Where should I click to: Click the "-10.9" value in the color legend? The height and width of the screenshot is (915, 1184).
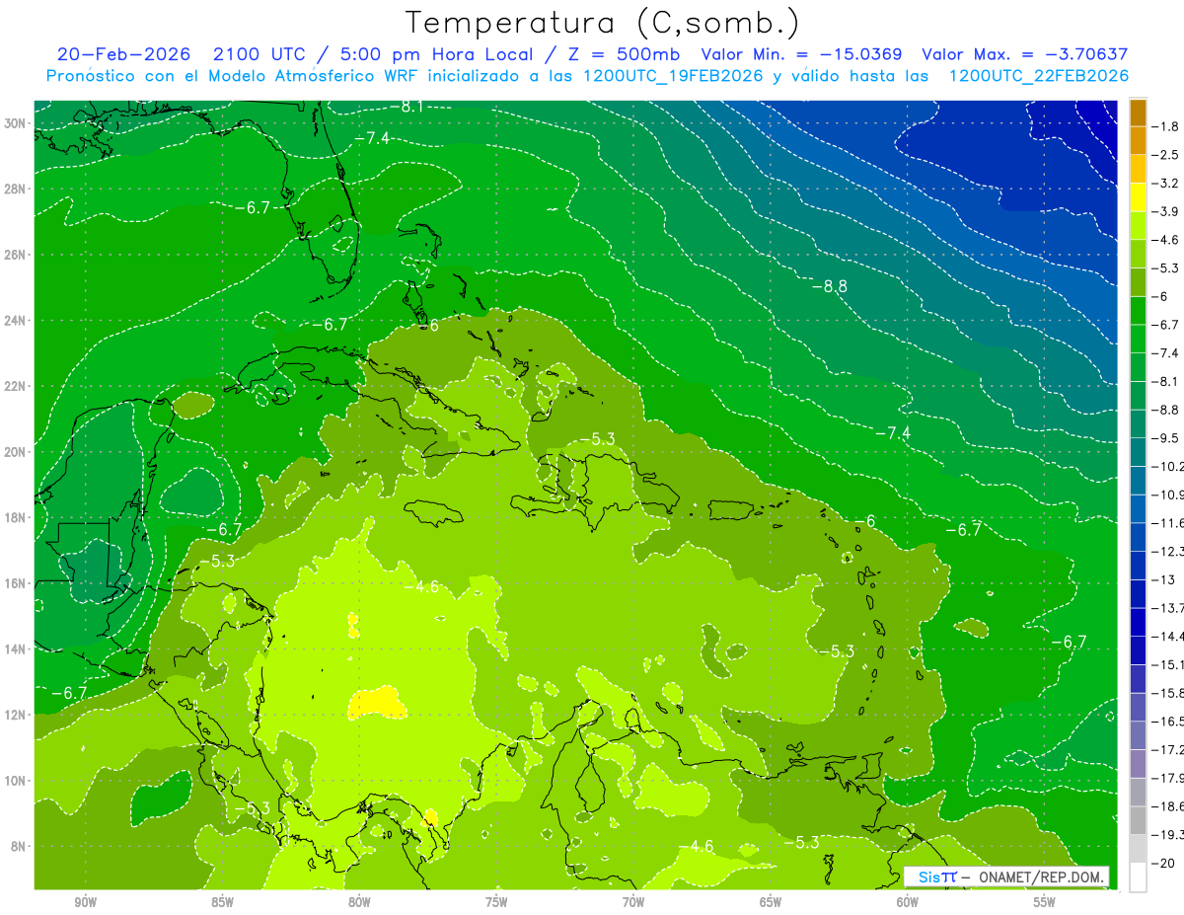click(x=1168, y=495)
